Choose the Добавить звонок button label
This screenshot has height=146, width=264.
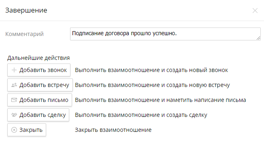[x=43, y=70]
